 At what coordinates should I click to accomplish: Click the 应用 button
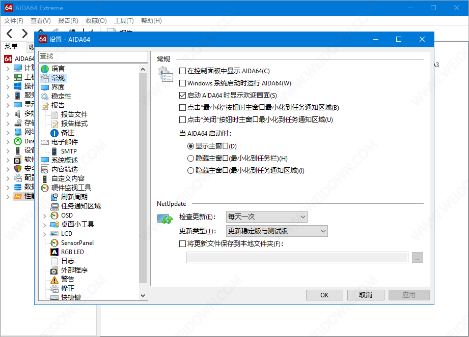(x=409, y=295)
